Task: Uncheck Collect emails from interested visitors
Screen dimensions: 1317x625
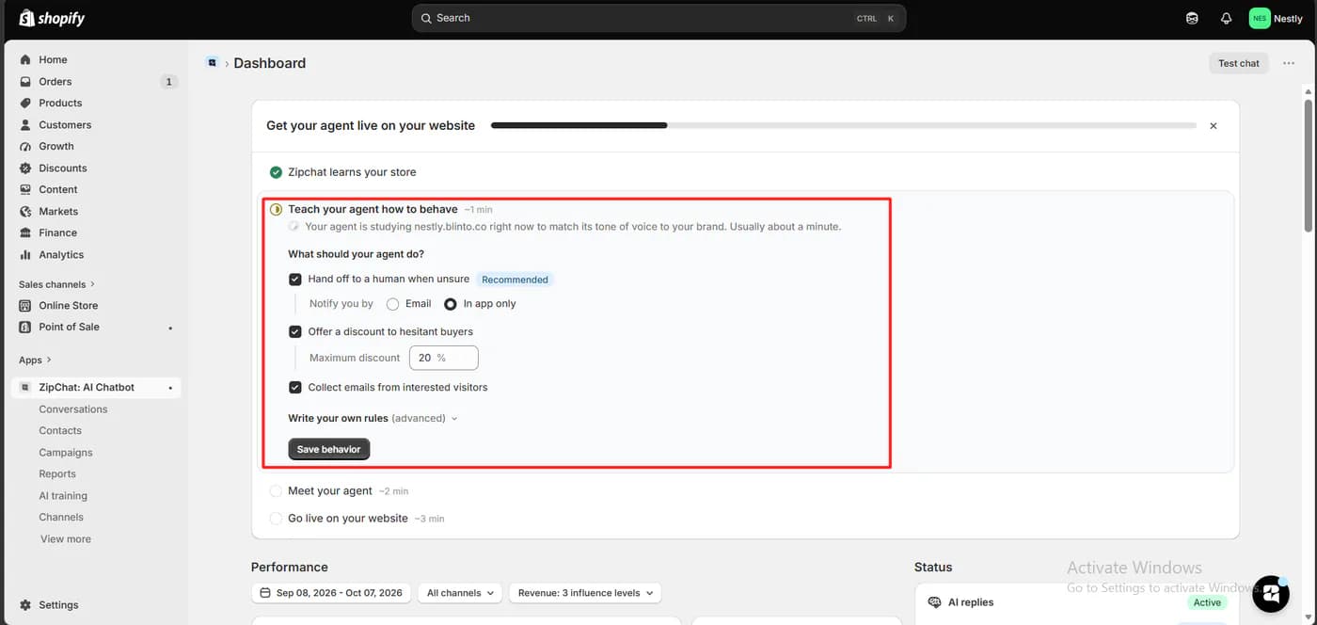Action: click(x=295, y=387)
